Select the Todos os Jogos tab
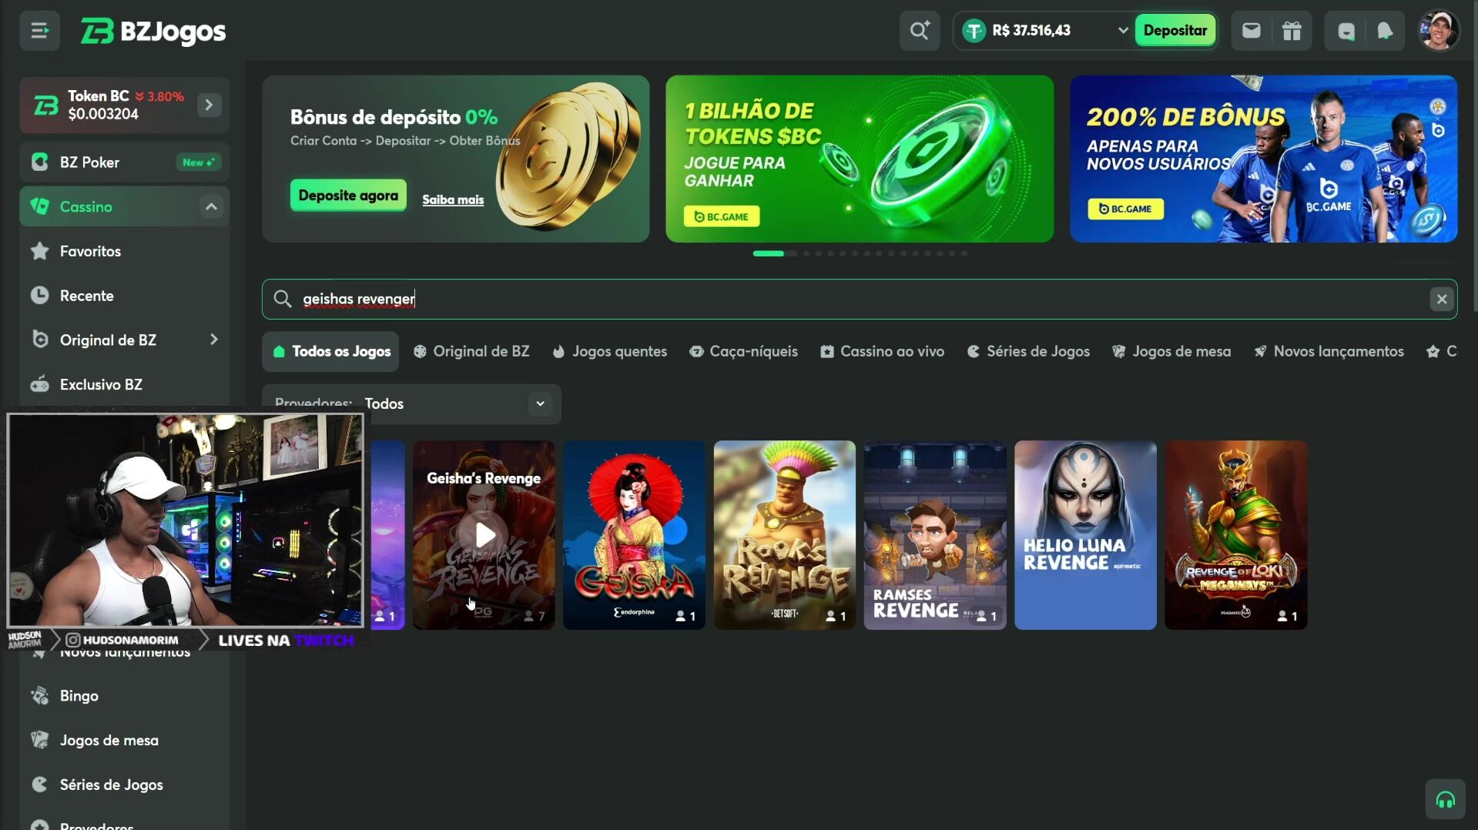The width and height of the screenshot is (1478, 830). click(x=331, y=352)
